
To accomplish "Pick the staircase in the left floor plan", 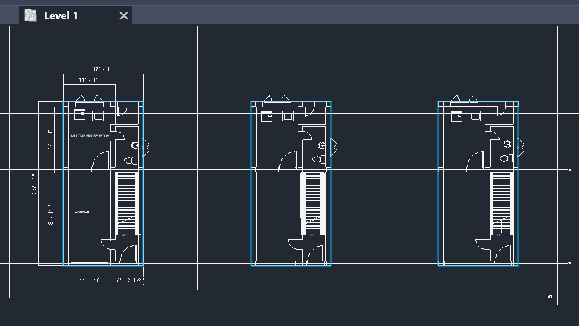I will coord(127,201).
